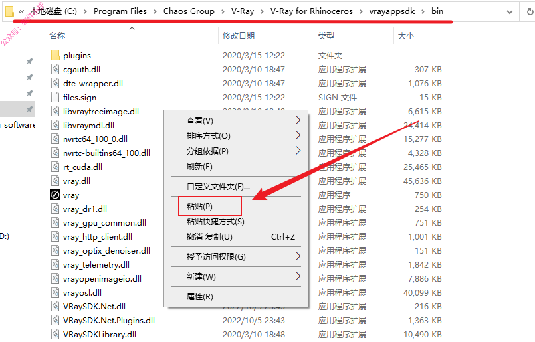Select the vray_optix_denoiser.dll file icon
Viewport: 535px width, 342px height.
pos(55,250)
